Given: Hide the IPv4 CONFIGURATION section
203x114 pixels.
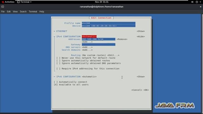Looking at the screenshot, I should 141,37.
